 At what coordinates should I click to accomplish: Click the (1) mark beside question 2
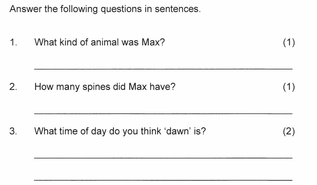tap(289, 87)
